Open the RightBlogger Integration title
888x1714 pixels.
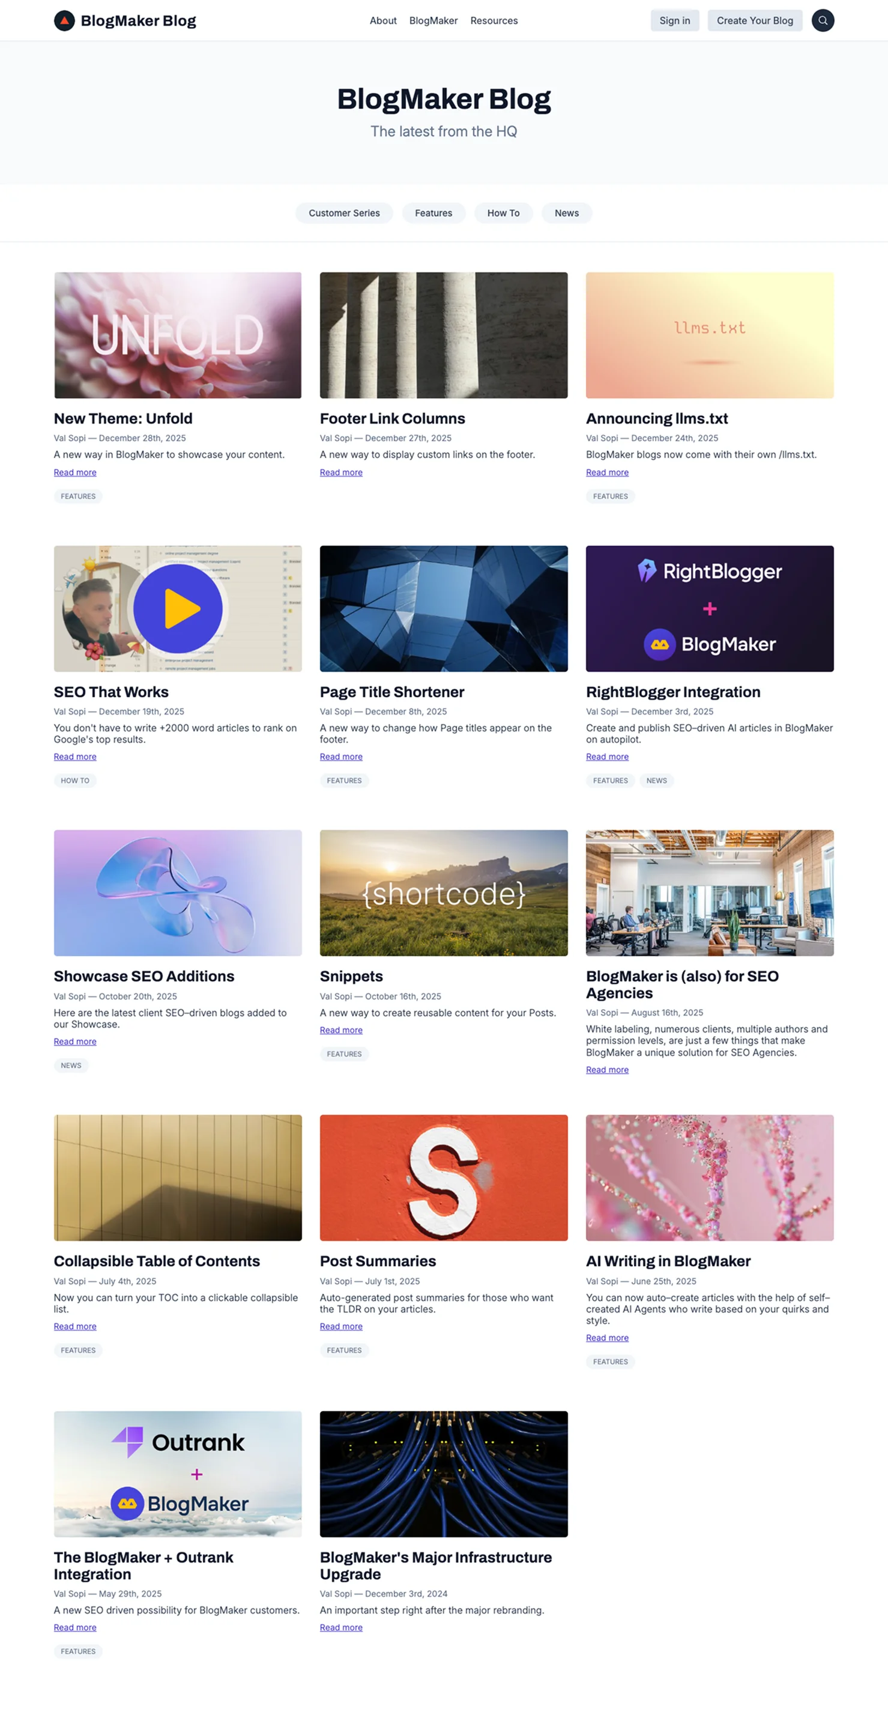pyautogui.click(x=672, y=692)
